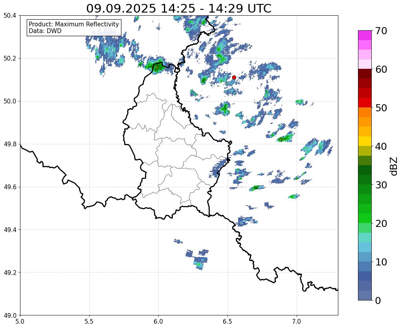This screenshot has height=328, width=402.
Task: Click the latitude axis label 49.6
Action: tap(10, 187)
